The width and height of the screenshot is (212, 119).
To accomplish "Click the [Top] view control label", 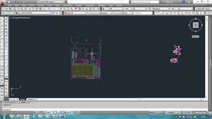I will coord(15,18).
